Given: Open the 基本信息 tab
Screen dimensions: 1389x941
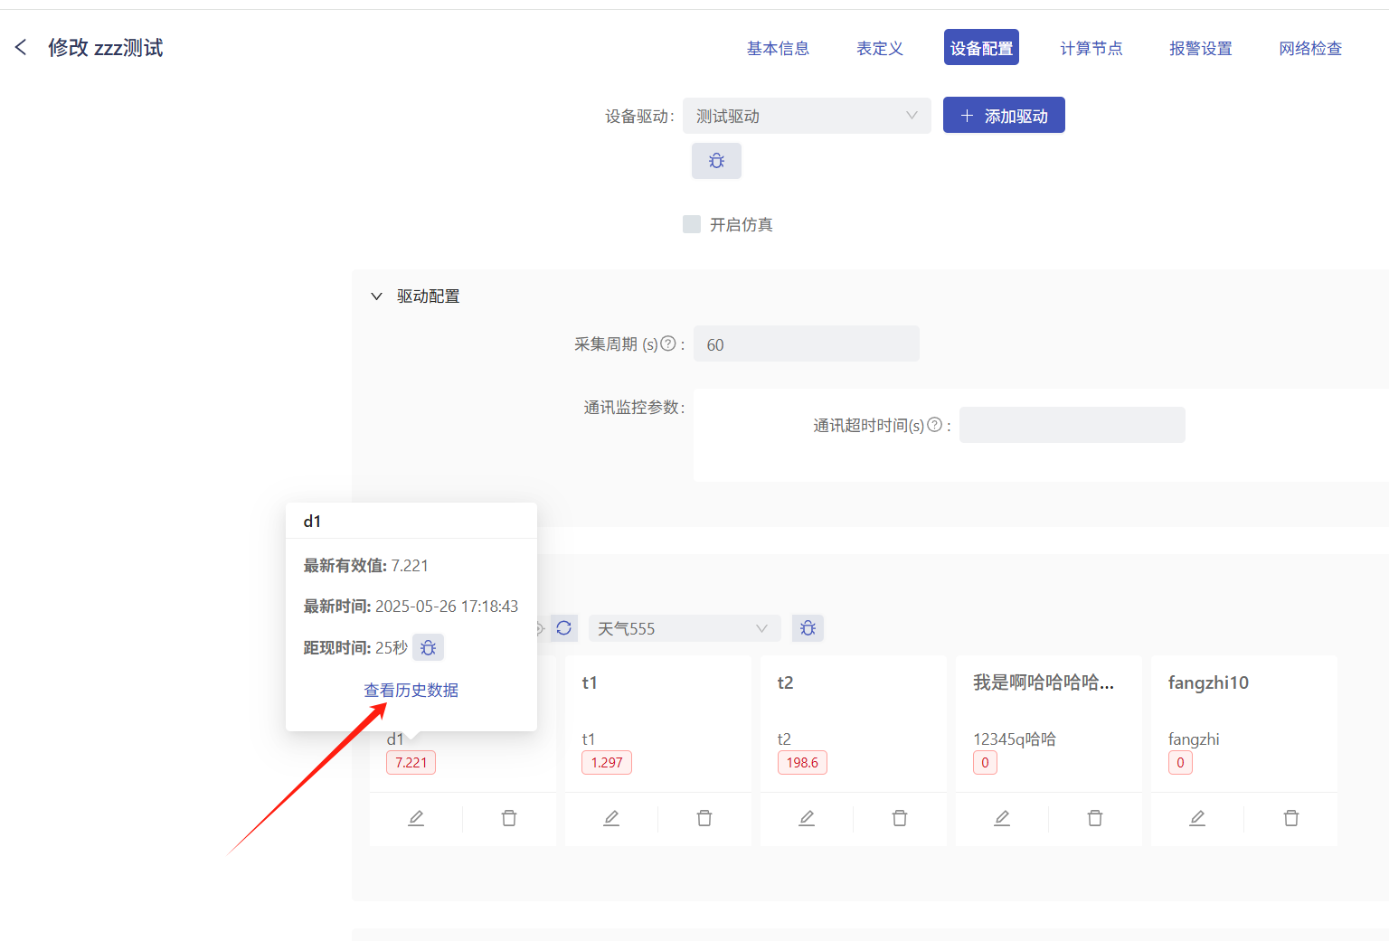Looking at the screenshot, I should 778,48.
